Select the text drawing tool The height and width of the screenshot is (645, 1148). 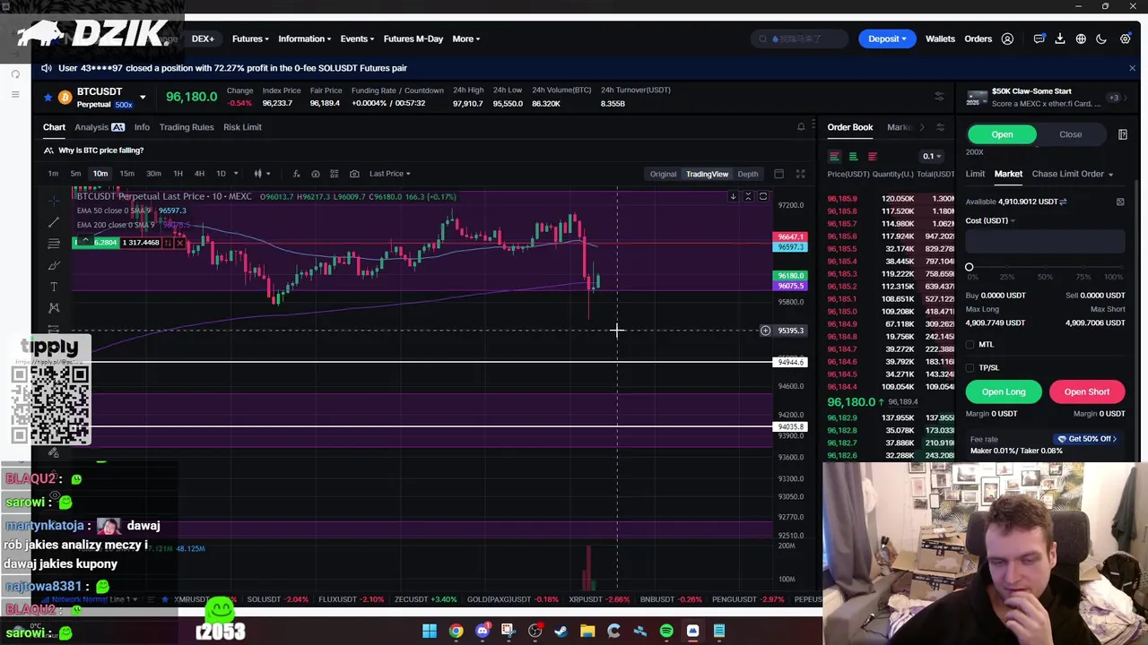tap(54, 287)
